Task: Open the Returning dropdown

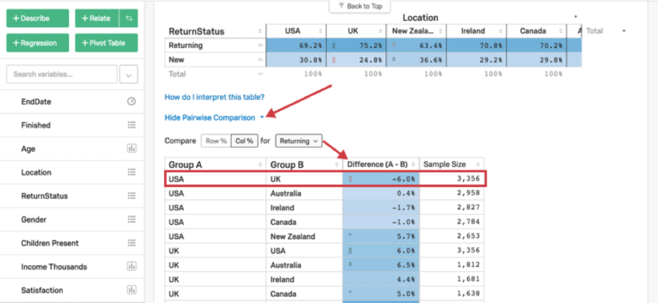Action: click(x=299, y=140)
